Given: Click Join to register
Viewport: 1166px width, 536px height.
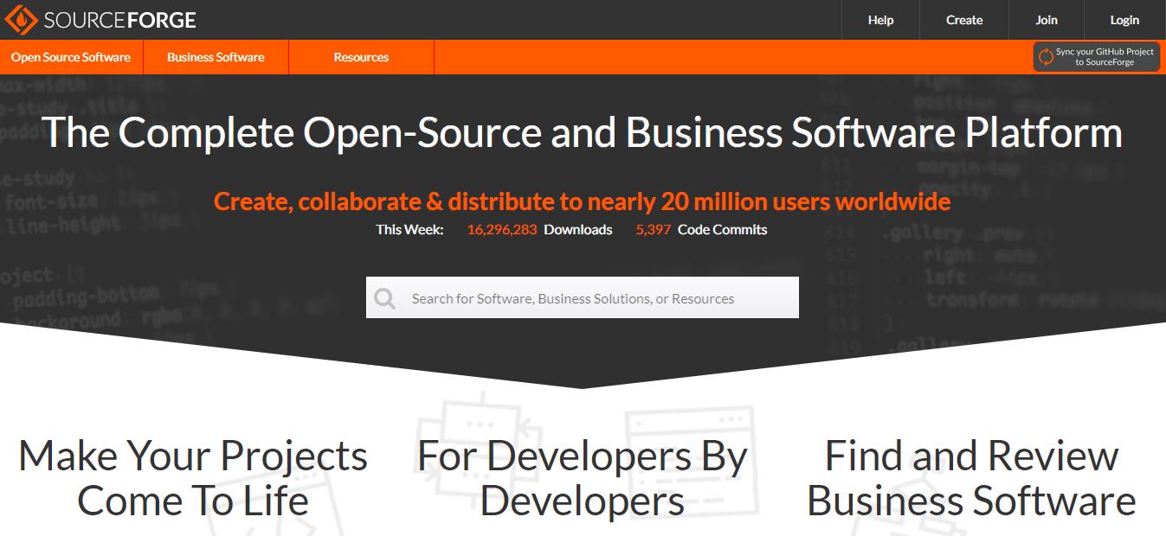Looking at the screenshot, I should point(1047,20).
